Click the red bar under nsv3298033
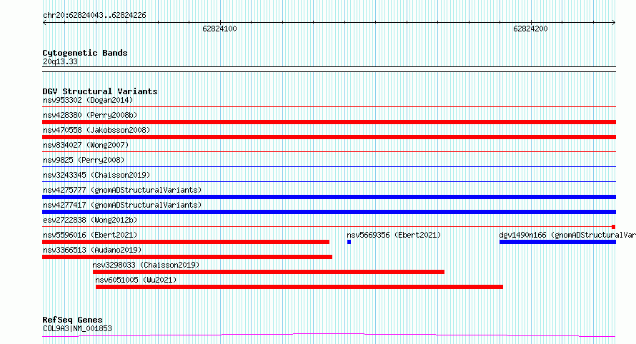 [269, 272]
